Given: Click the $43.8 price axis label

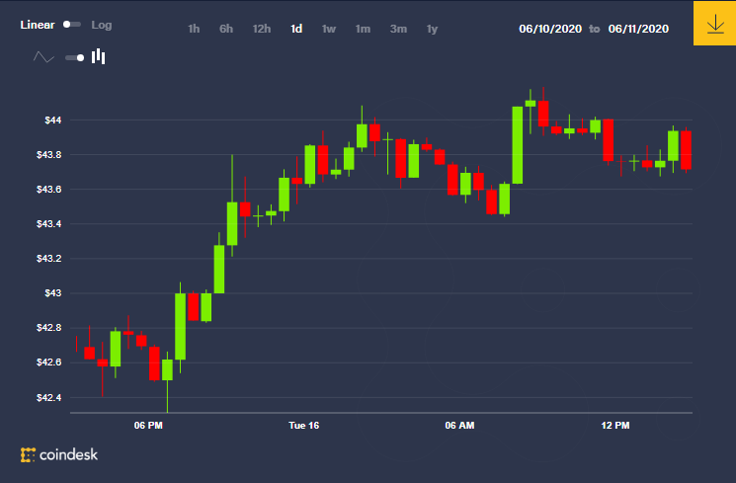Looking at the screenshot, I should coord(48,155).
